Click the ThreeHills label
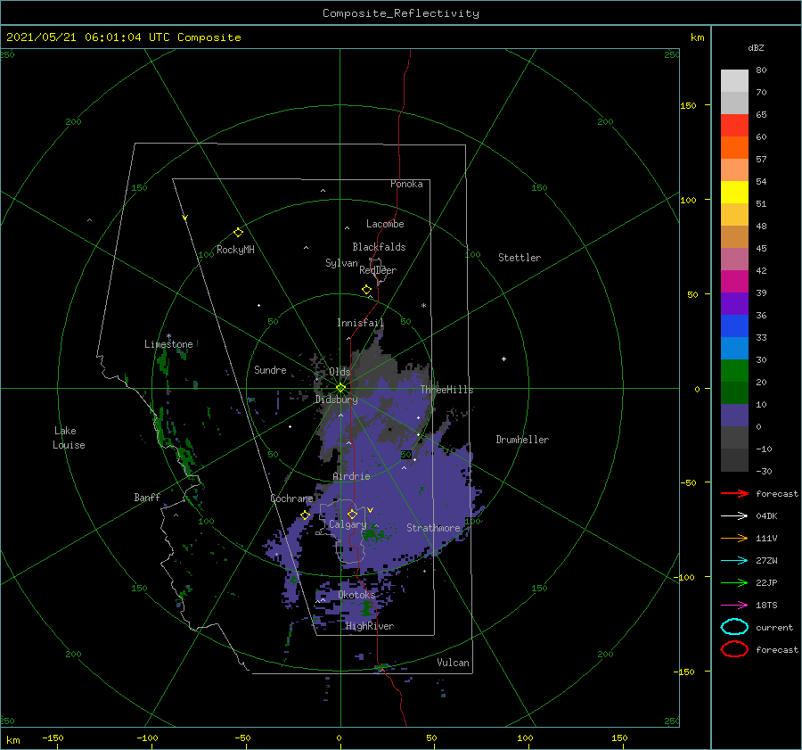802x750 pixels. [446, 390]
